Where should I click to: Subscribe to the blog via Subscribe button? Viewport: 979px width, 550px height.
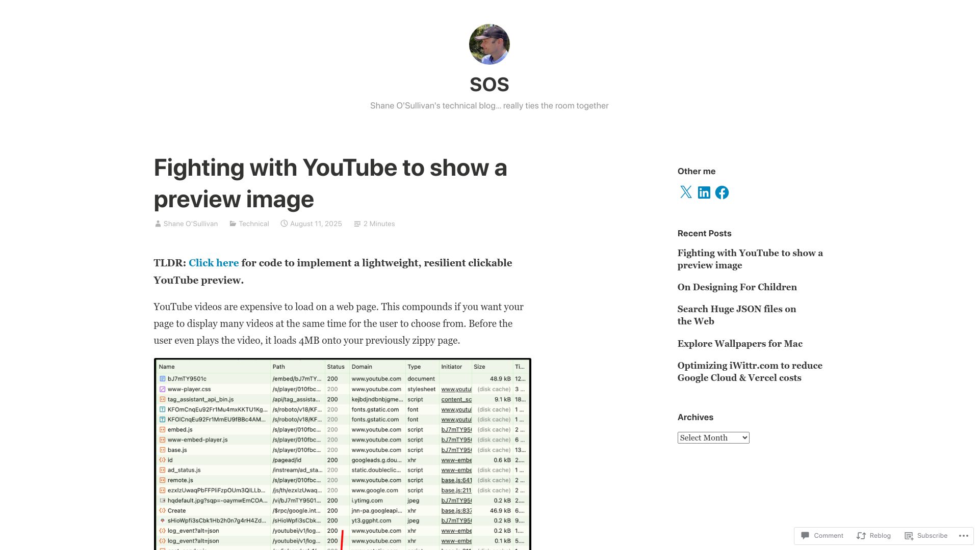(x=926, y=536)
